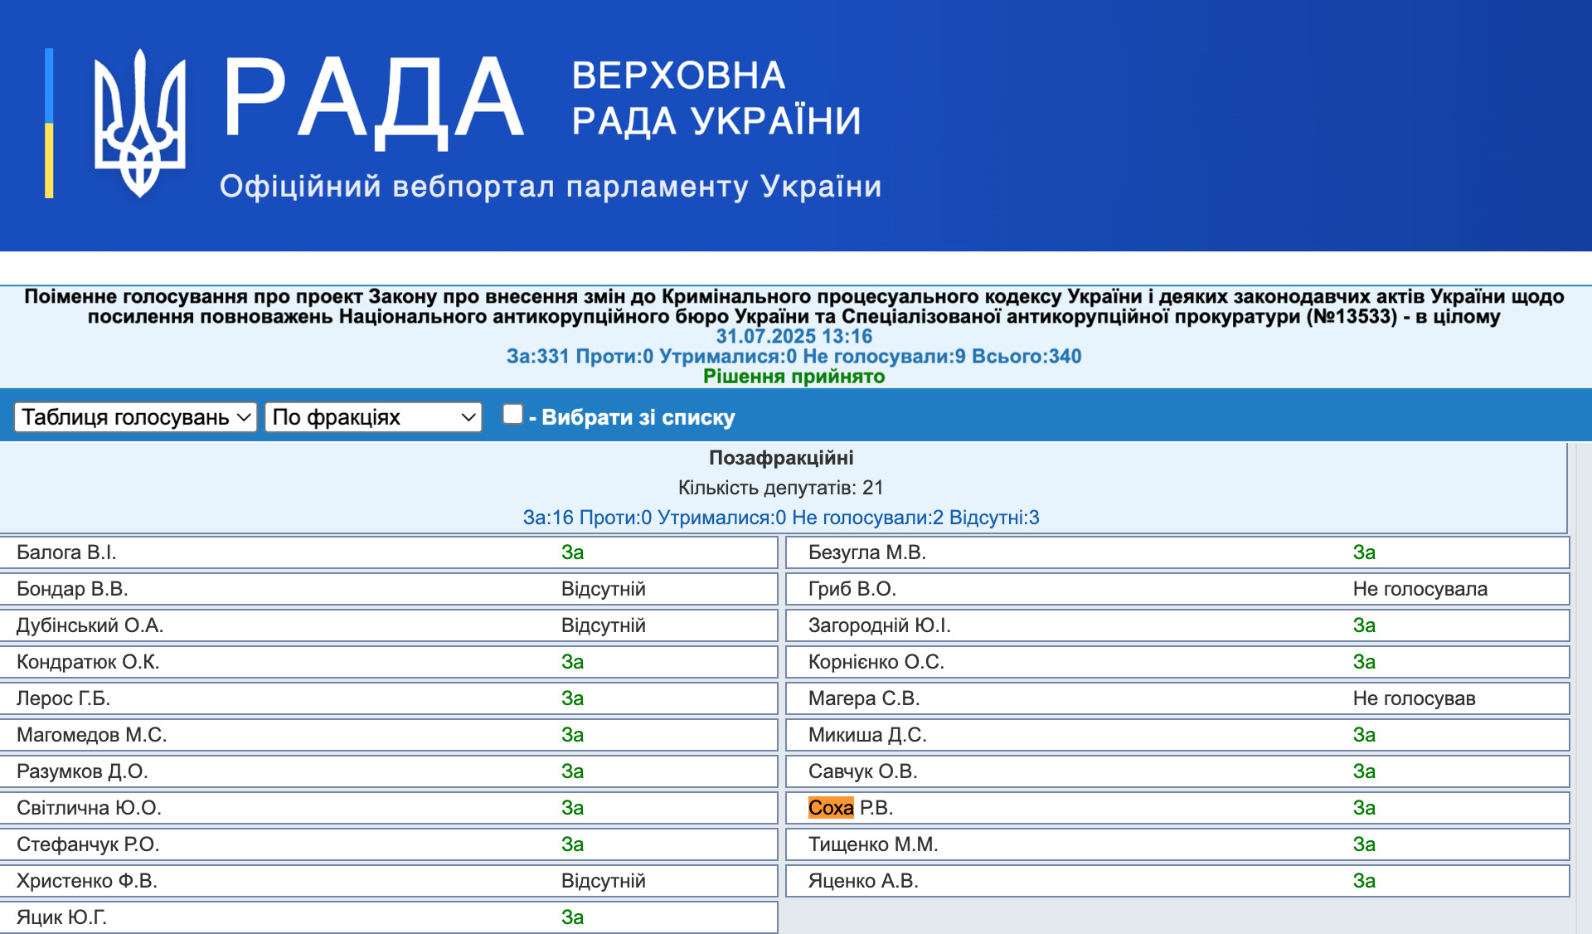Select deputy name Гриб В.О.

[x=852, y=589]
